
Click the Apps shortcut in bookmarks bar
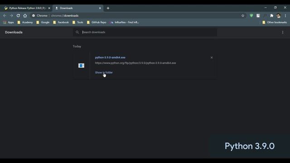[9, 22]
